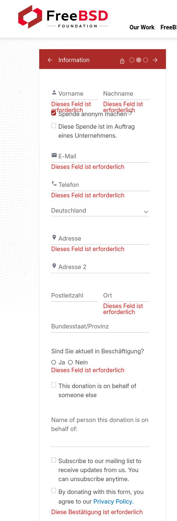Viewport: 177px width, 521px height.
Task: Click the location pin beside the Adresse field
Action: tap(54, 237)
